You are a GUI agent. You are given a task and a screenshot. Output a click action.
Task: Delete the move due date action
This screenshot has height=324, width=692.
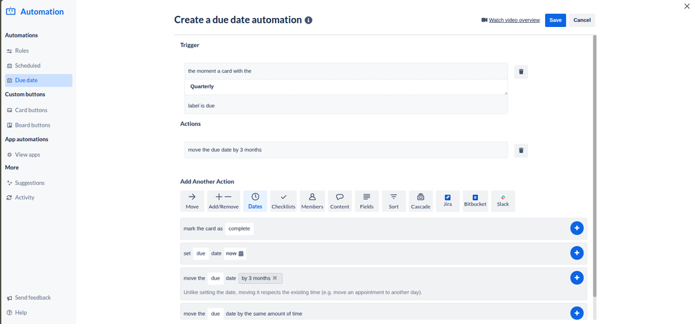pos(521,151)
